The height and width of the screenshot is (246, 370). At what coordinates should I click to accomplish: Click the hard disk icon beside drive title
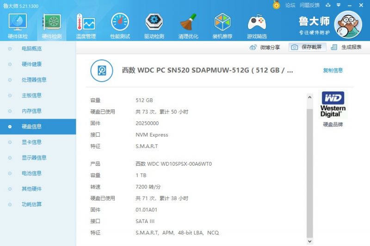102,71
